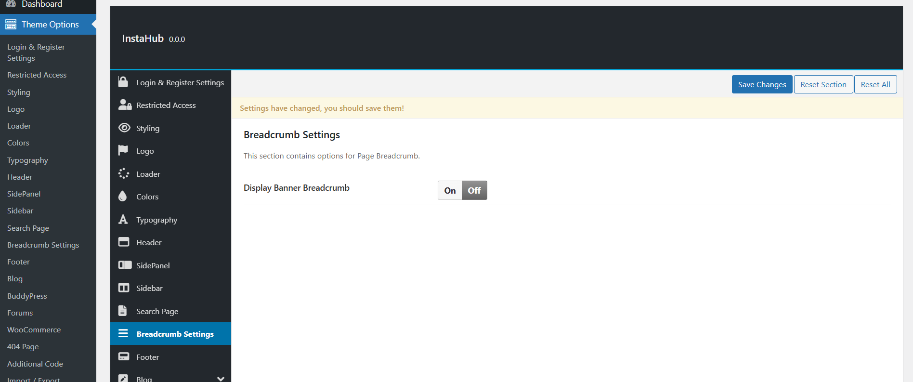Click the spinner icon beside Loader
Image resolution: width=913 pixels, height=382 pixels.
coord(124,173)
